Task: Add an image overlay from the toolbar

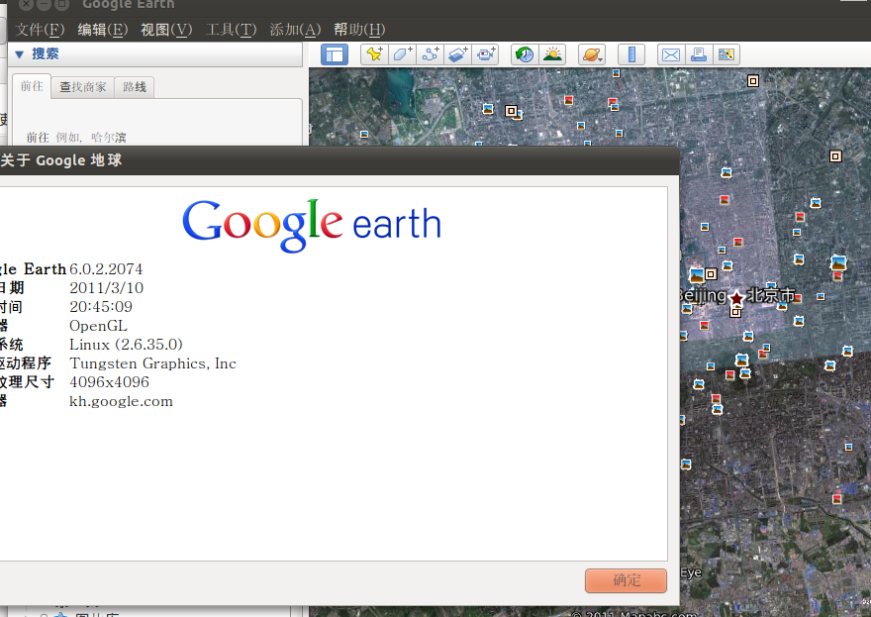Action: click(x=457, y=54)
